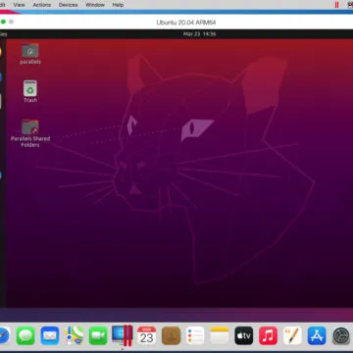
Task: Open the App Store from the Dock
Action: [317, 335]
